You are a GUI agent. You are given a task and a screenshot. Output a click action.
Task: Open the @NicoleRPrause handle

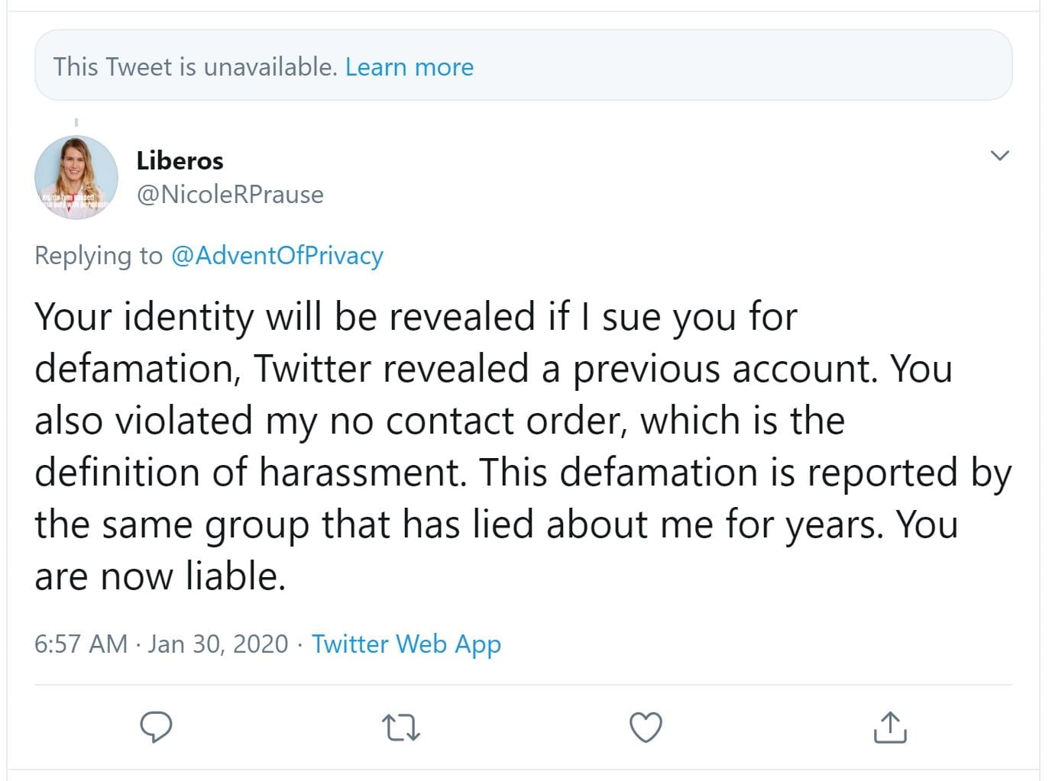click(229, 195)
